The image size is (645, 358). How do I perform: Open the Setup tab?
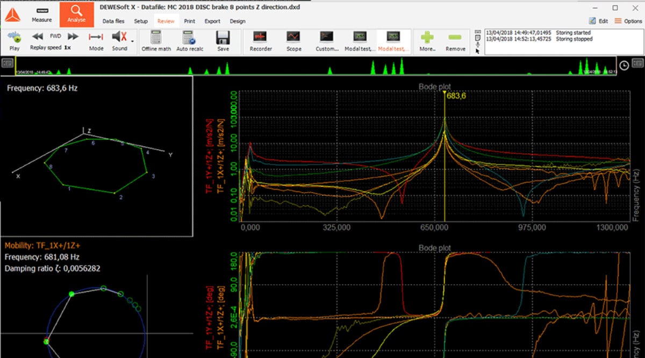coord(141,22)
